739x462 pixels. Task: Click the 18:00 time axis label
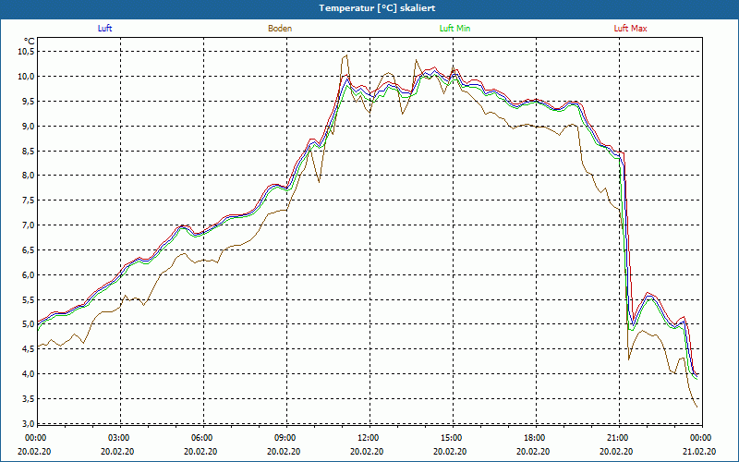coord(536,438)
